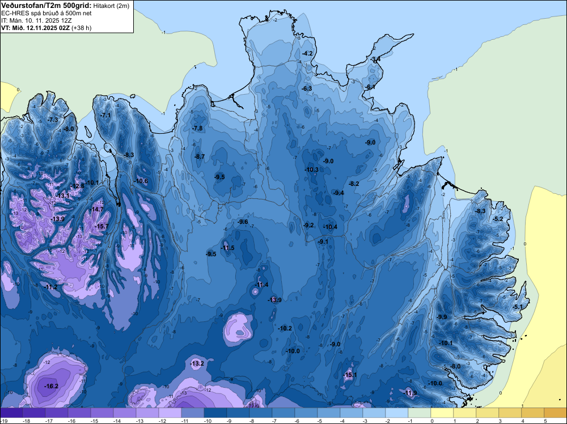Click the "-7.8" temperature value
Screen dimensions: 567x424
[x=197, y=128]
